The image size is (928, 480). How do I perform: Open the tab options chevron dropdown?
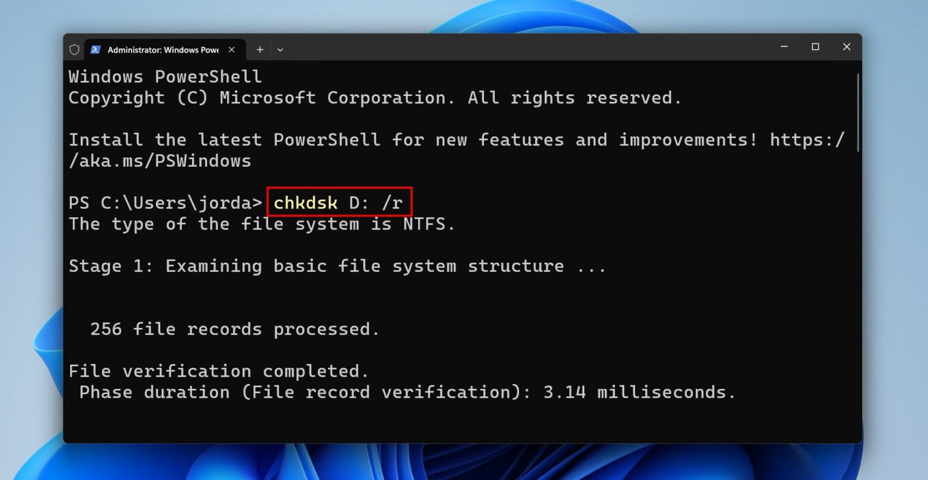click(x=280, y=50)
